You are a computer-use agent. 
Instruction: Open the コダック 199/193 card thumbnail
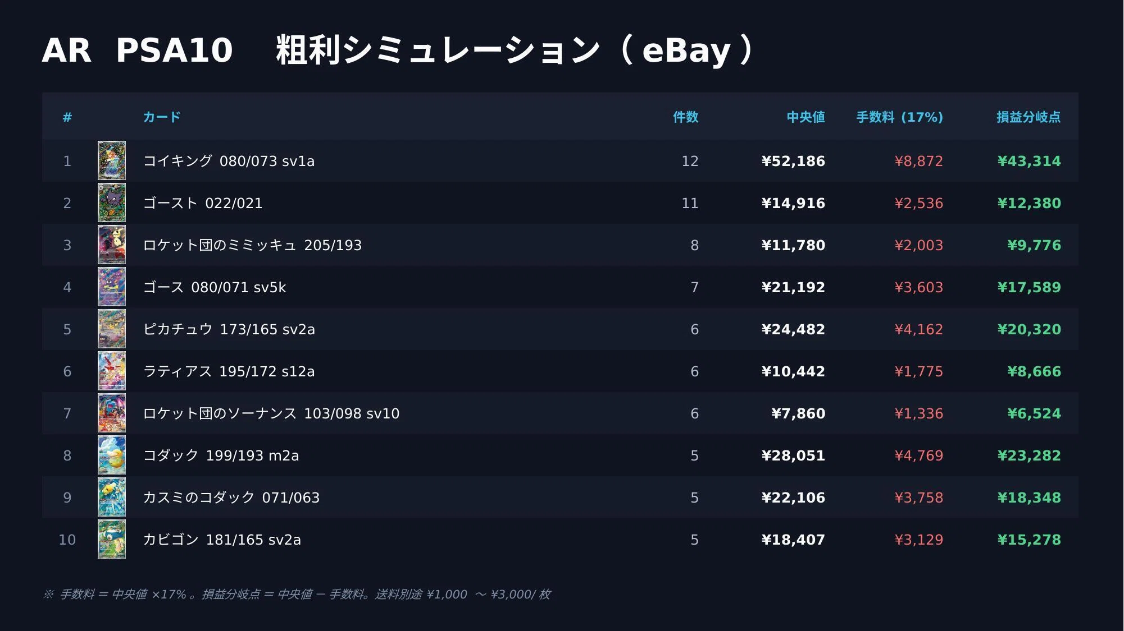[112, 455]
